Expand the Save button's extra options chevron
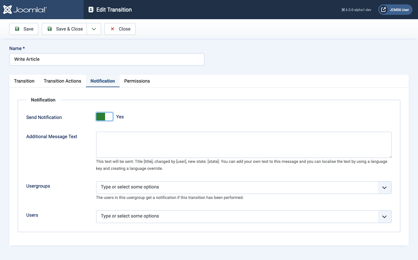418x260 pixels. (93, 29)
